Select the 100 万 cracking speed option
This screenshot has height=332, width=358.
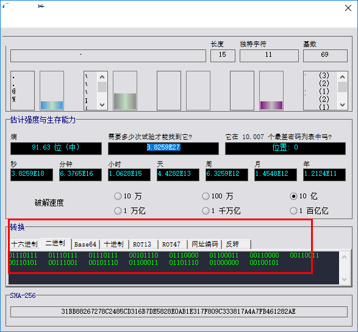click(218, 196)
